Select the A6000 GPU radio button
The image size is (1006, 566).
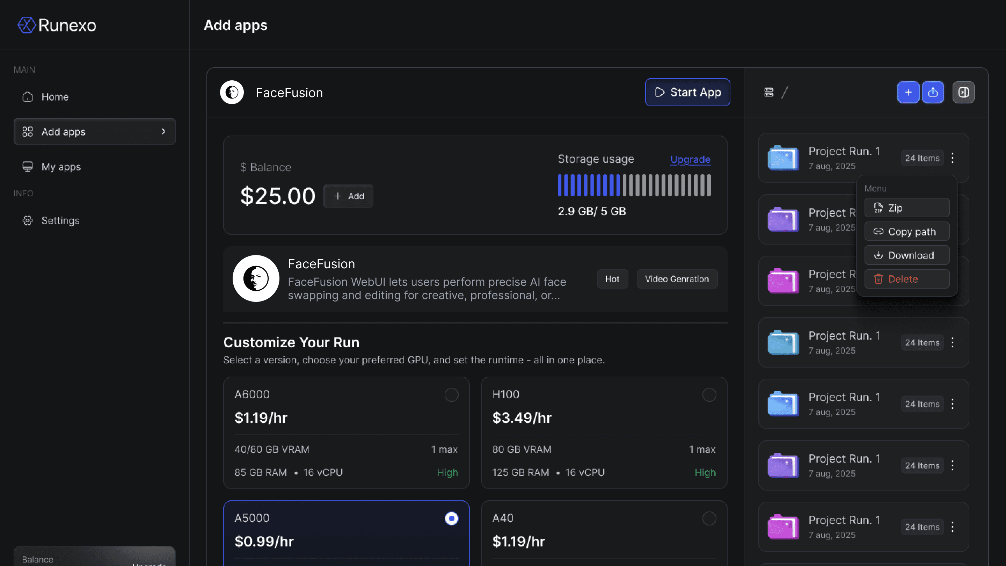(451, 395)
